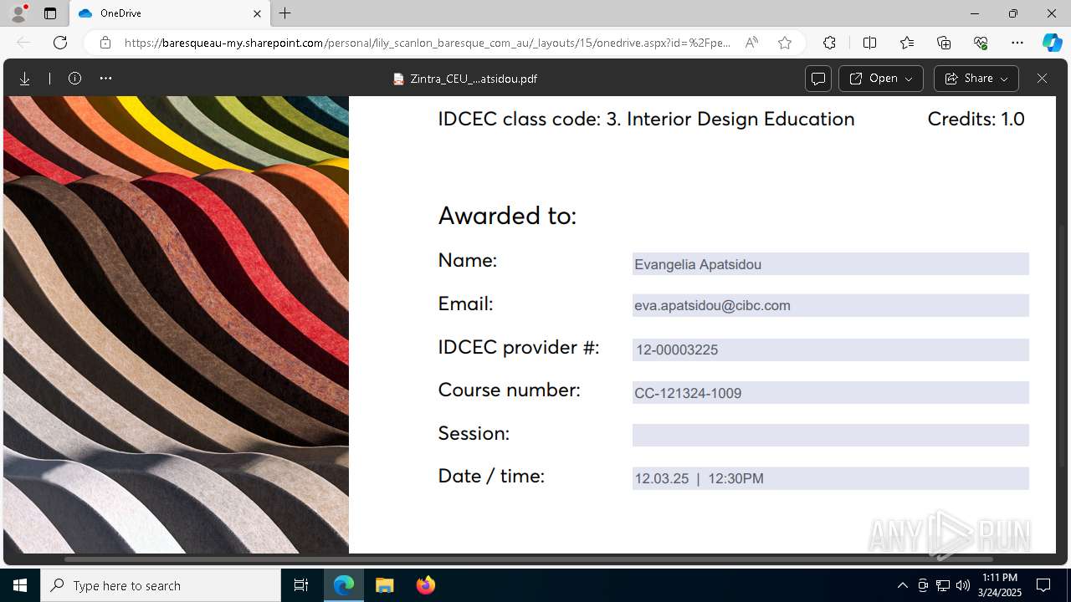Click the Course number field
Image resolution: width=1071 pixels, height=602 pixels.
click(x=830, y=393)
